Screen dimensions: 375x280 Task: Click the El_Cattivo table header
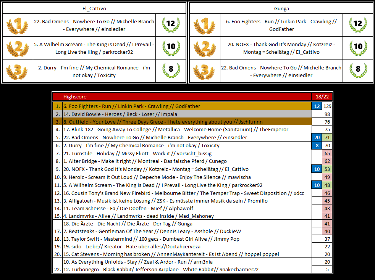[x=94, y=9]
